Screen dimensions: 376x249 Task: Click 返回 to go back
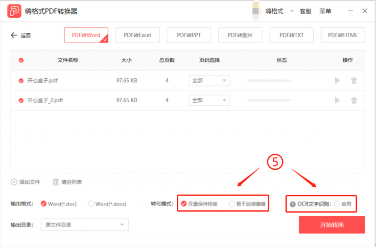tap(25, 36)
